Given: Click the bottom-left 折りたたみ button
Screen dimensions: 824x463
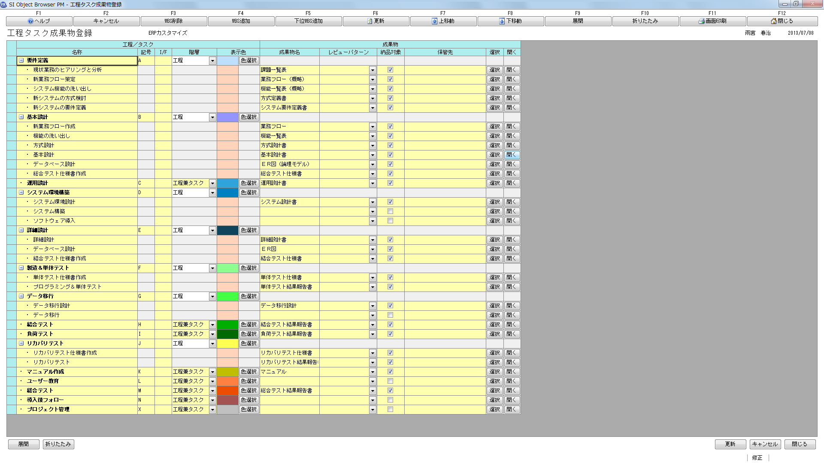Looking at the screenshot, I should tap(58, 444).
